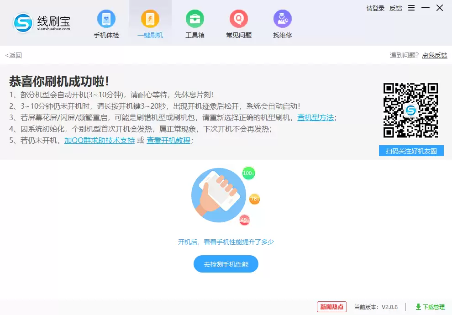The width and height of the screenshot is (452, 315).
Task: Open the hamburger menu in top bar
Action: point(411,8)
